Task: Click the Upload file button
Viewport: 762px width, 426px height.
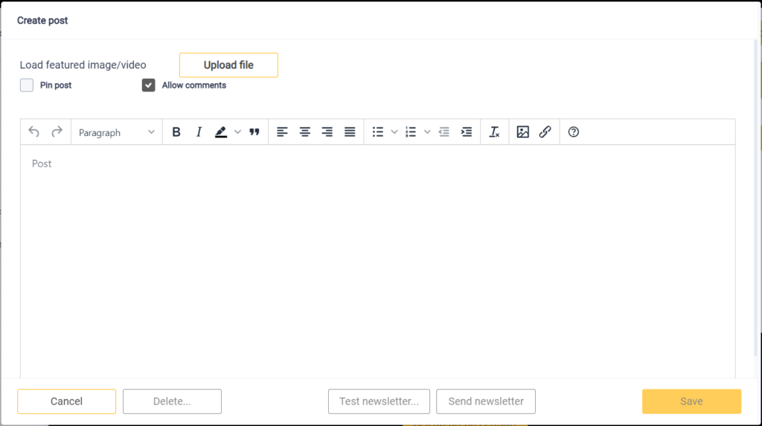Action: 228,65
